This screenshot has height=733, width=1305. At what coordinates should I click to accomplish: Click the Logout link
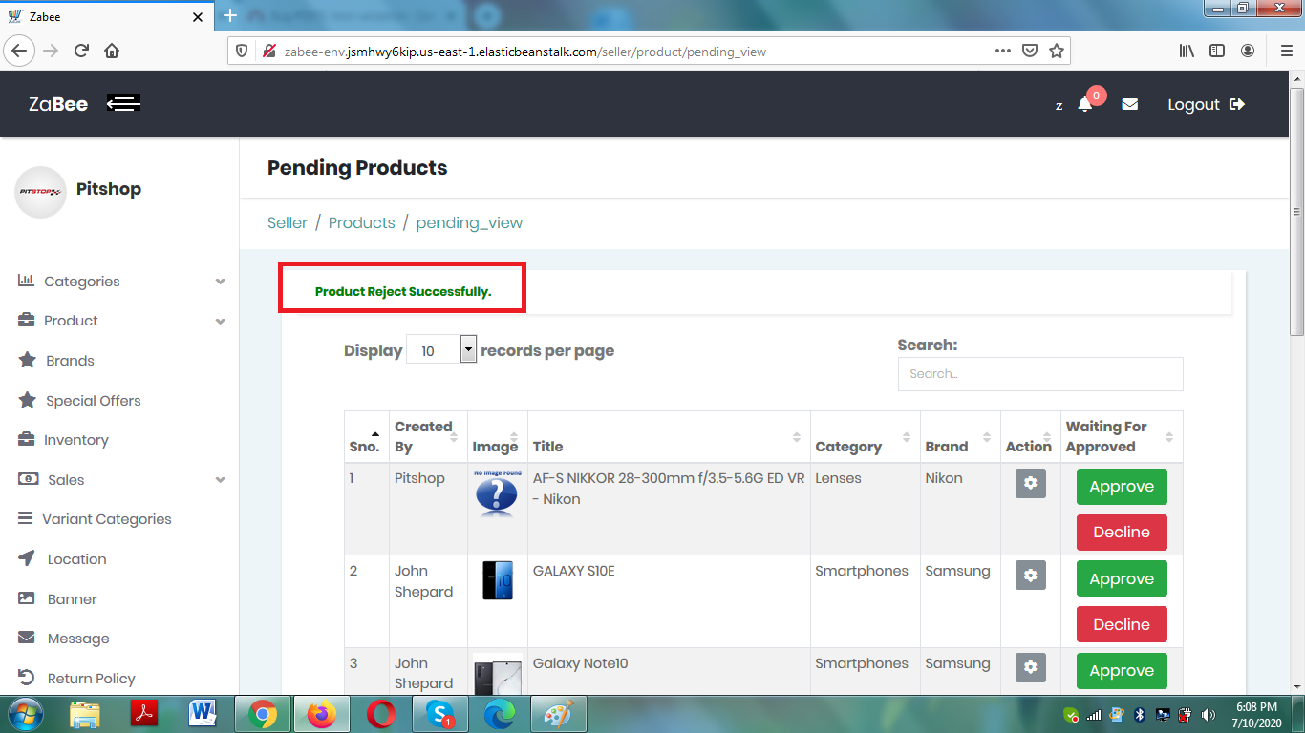[x=1206, y=104]
